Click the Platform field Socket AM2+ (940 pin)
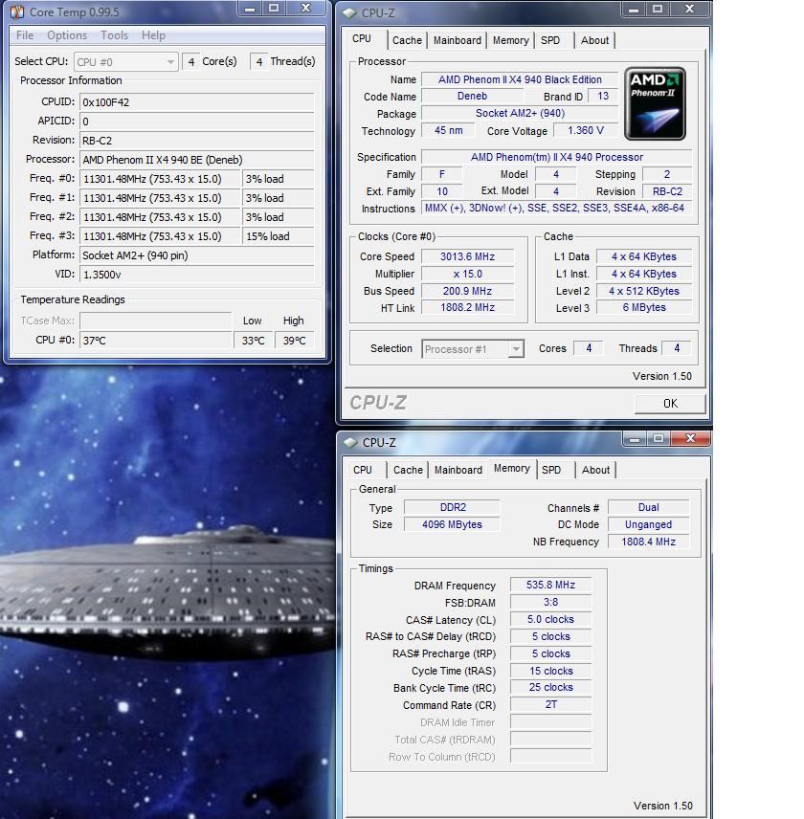This screenshot has height=819, width=804. tap(196, 255)
